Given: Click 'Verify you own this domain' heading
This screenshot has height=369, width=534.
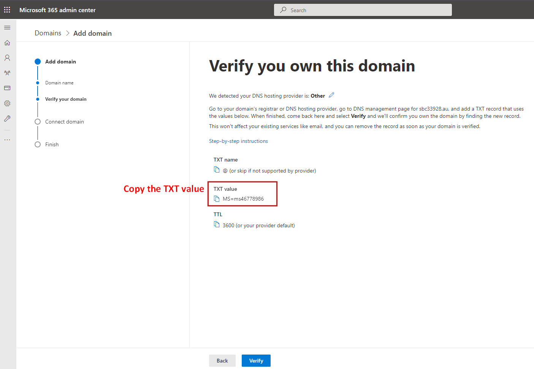Looking at the screenshot, I should [x=312, y=66].
